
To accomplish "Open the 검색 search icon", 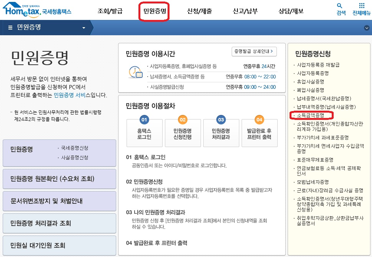I will pos(339,5).
